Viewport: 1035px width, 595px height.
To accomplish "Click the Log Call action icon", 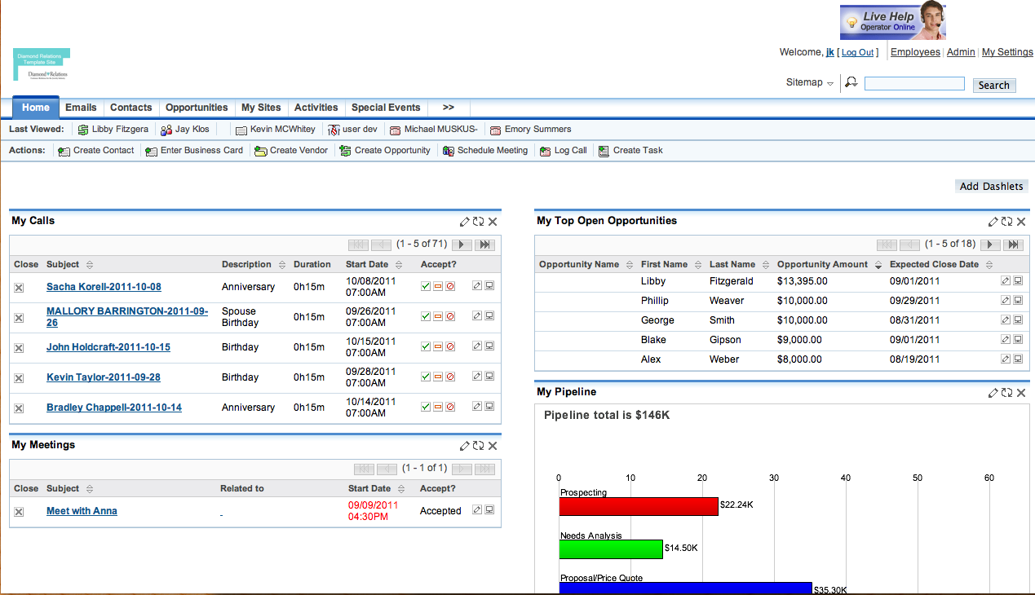I will point(546,151).
